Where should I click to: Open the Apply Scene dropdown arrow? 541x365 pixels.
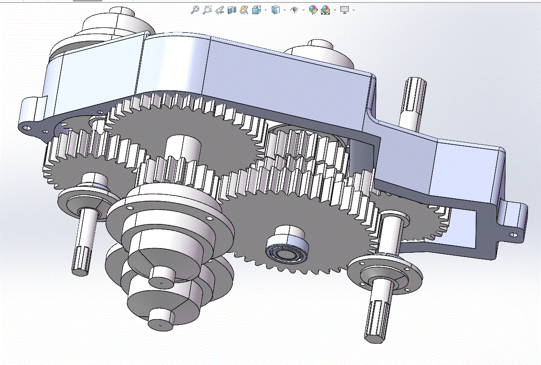335,10
